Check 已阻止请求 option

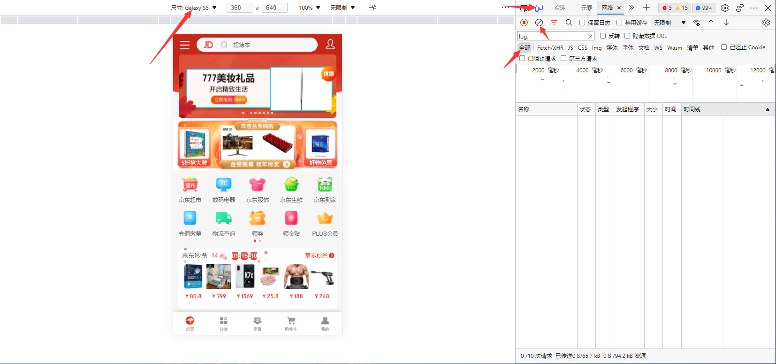pos(522,58)
